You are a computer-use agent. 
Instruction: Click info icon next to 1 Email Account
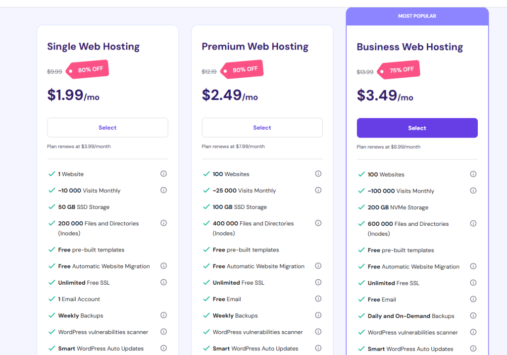(x=163, y=299)
